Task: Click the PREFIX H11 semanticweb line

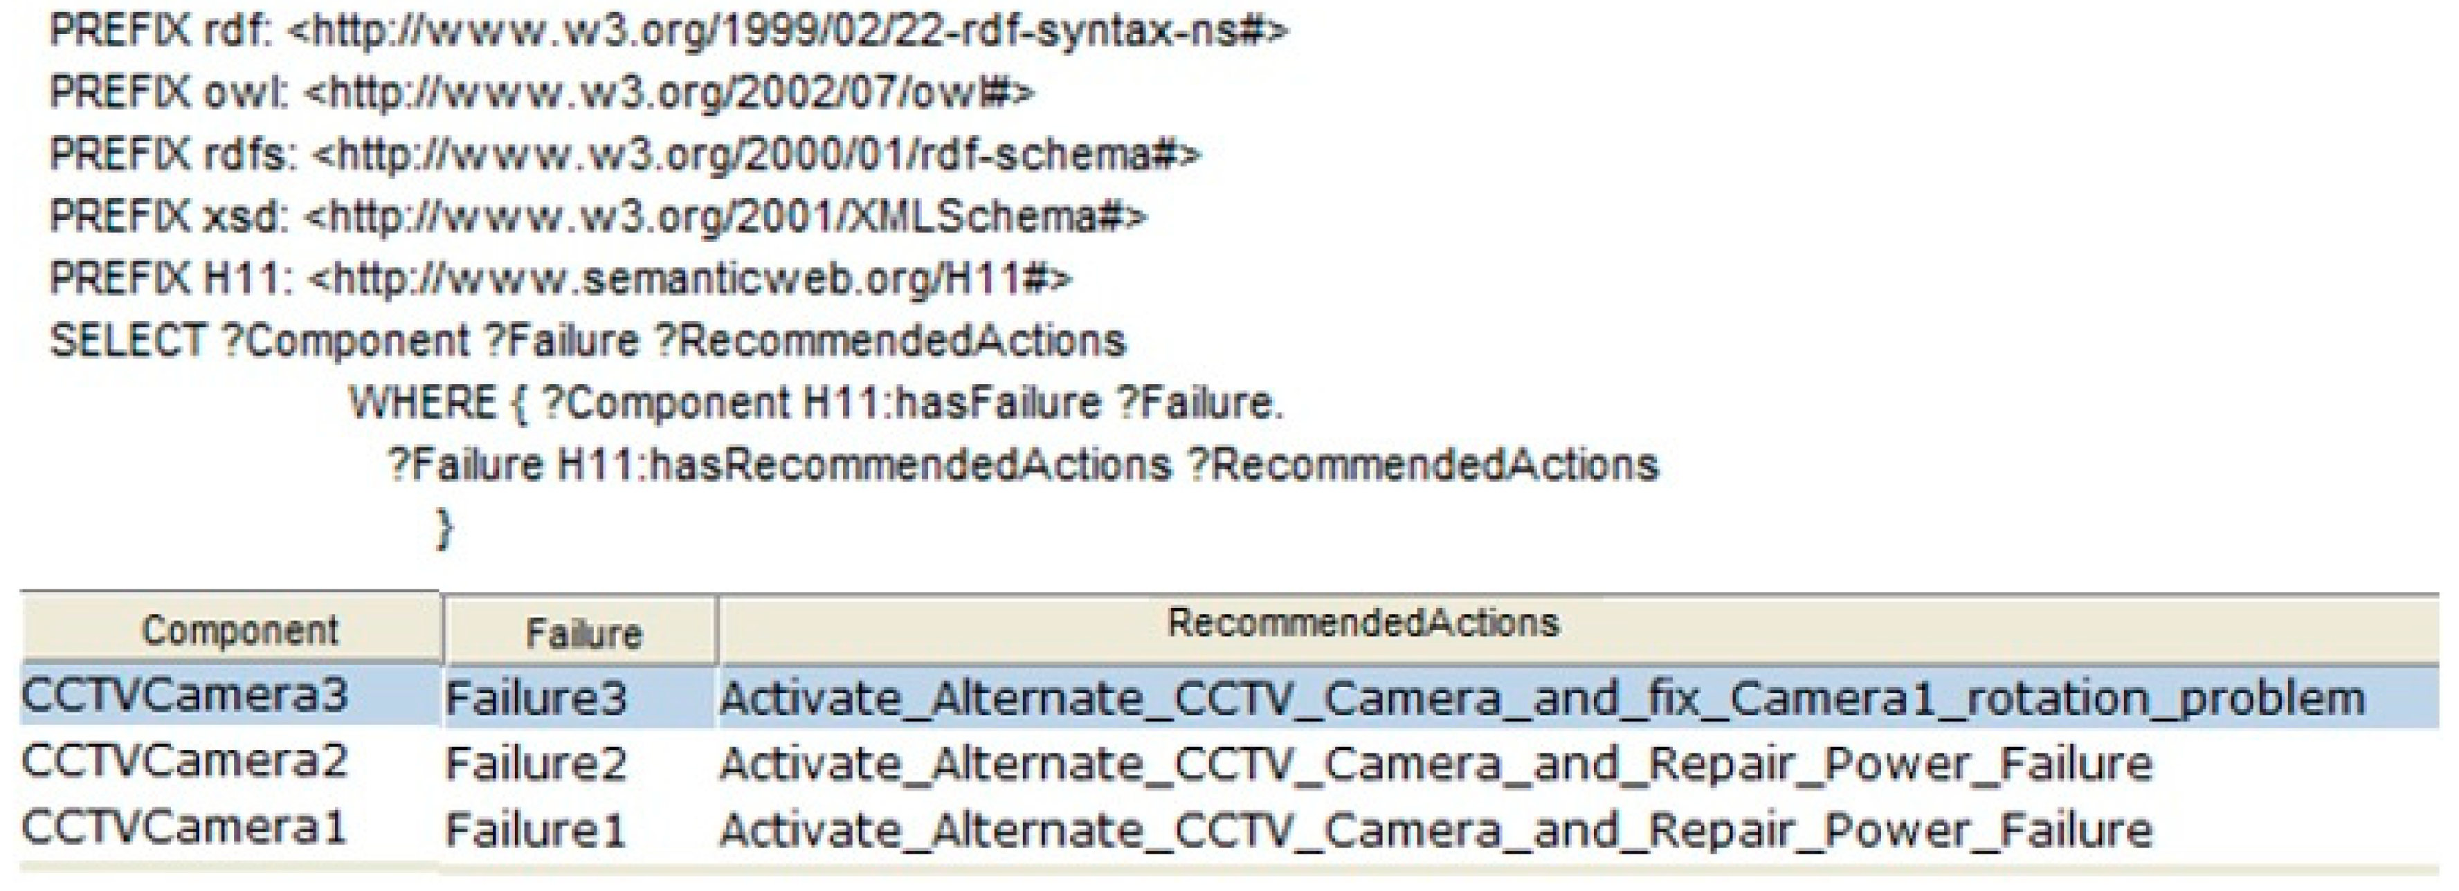Action: point(561,279)
